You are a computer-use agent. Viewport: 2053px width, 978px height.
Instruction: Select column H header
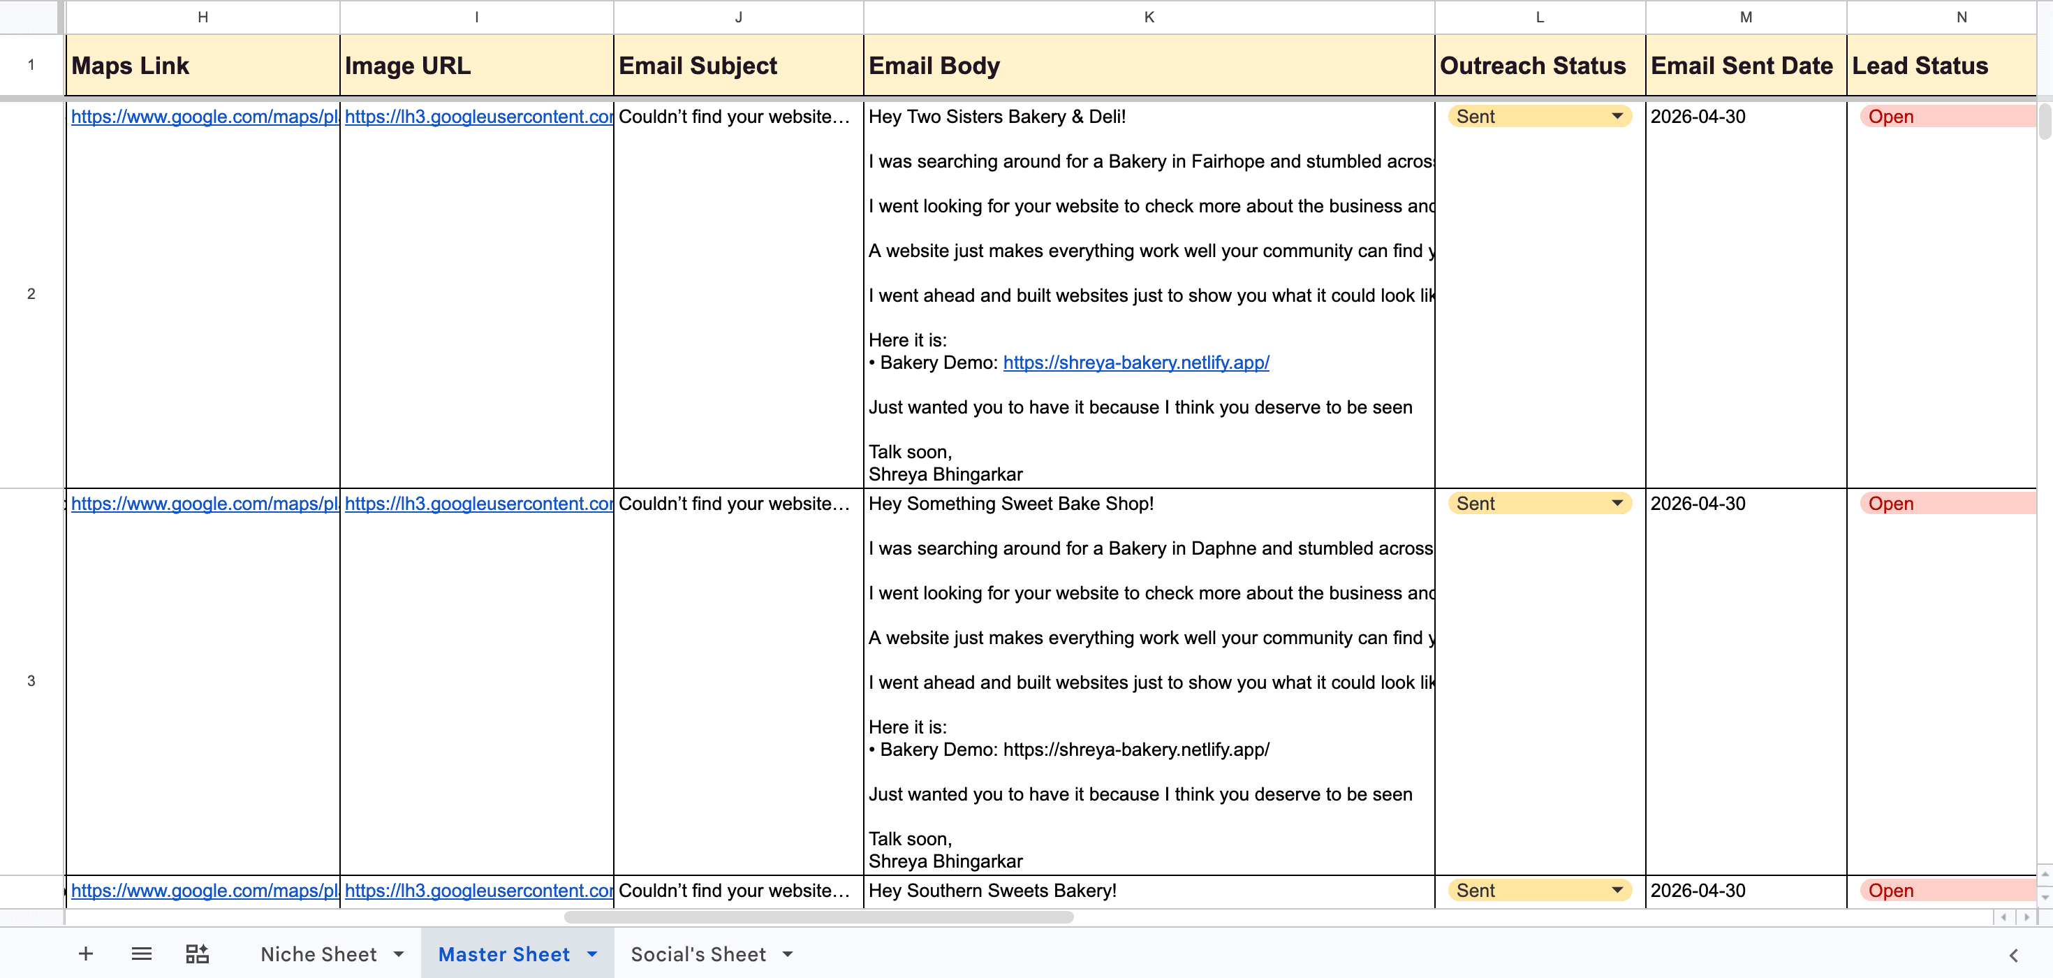click(203, 17)
